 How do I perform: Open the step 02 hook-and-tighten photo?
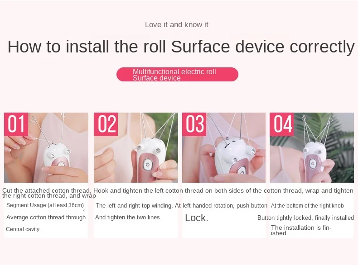(x=136, y=147)
